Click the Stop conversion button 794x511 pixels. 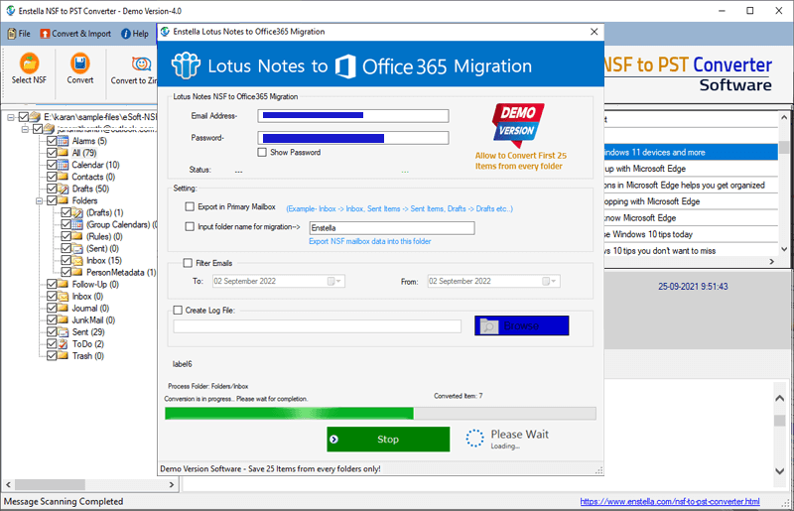tap(388, 440)
